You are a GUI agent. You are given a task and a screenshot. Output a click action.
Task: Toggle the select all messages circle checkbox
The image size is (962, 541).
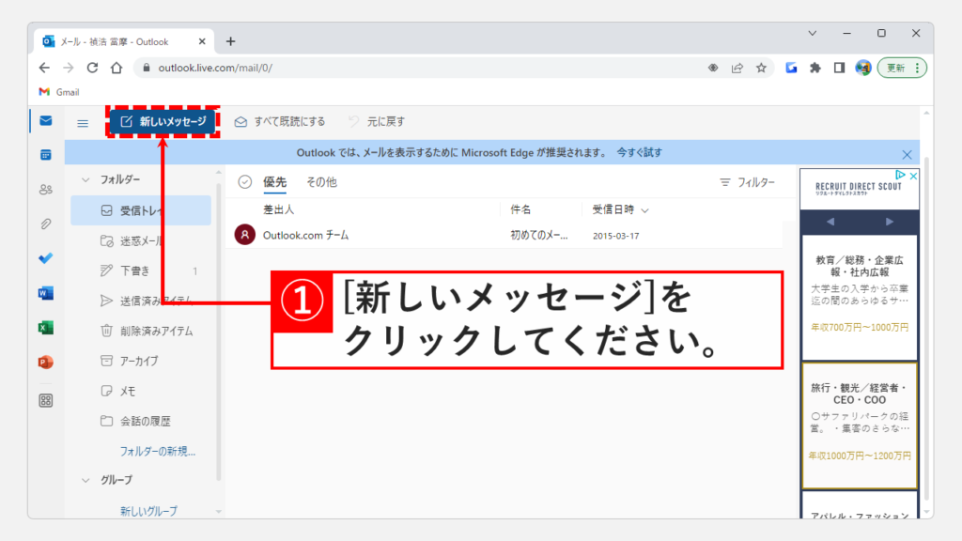coord(245,182)
